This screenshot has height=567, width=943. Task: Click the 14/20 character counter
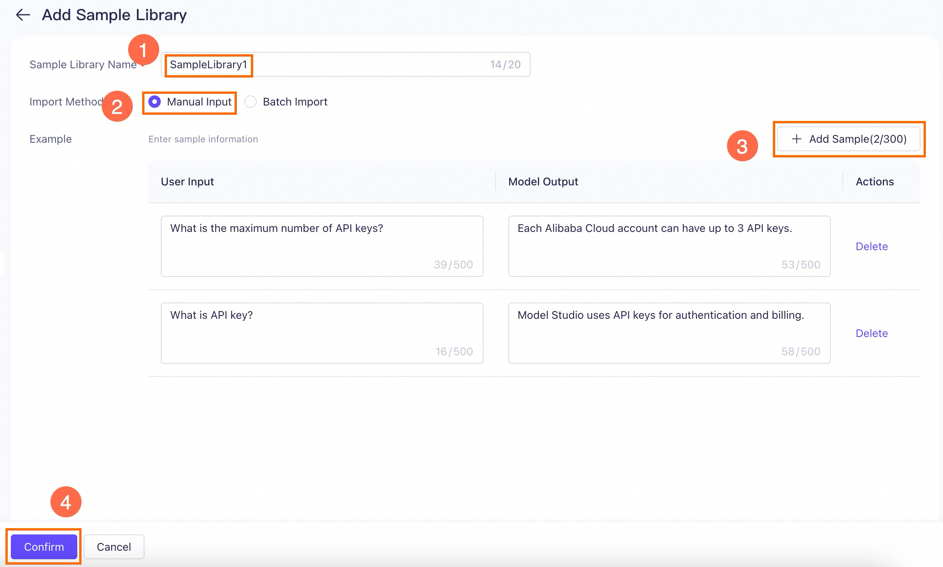[505, 64]
